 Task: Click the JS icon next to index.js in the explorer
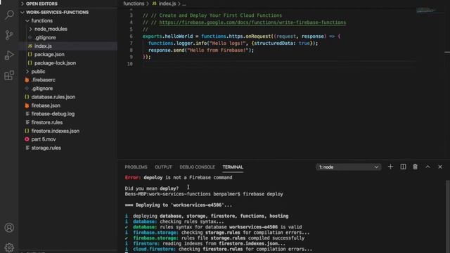30,46
